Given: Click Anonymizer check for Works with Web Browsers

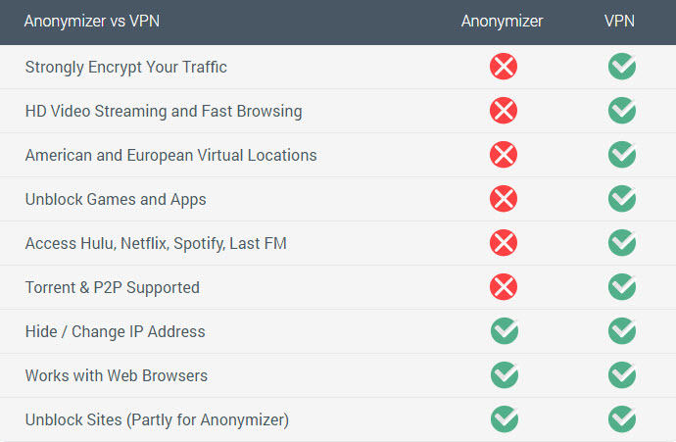Looking at the screenshot, I should click(505, 374).
